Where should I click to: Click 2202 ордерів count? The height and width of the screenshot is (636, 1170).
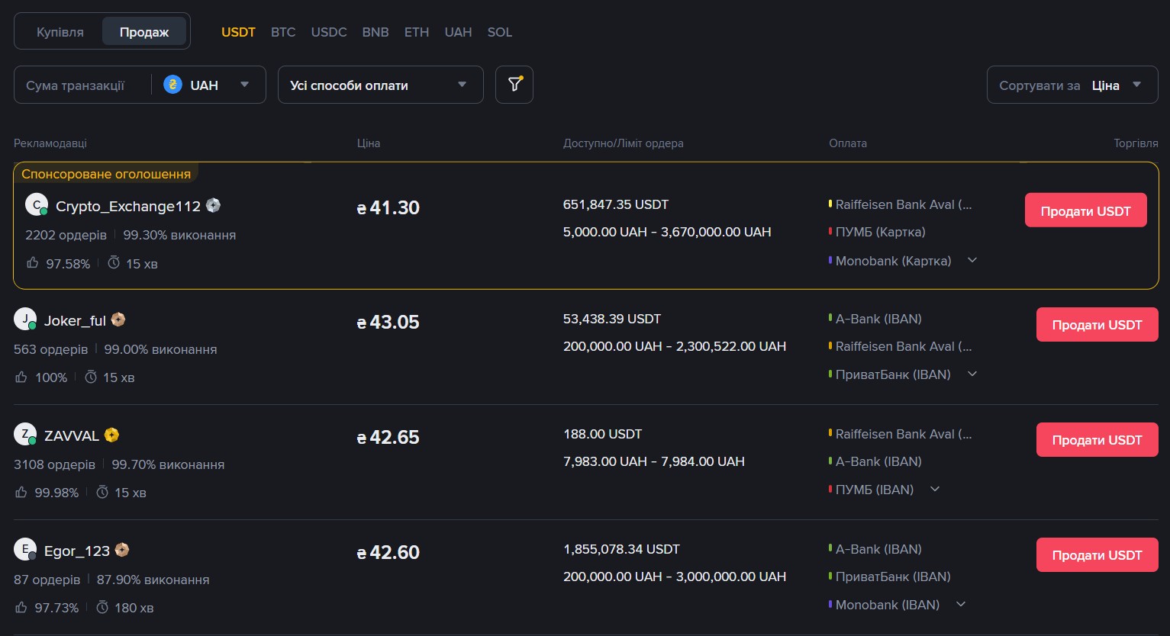66,235
